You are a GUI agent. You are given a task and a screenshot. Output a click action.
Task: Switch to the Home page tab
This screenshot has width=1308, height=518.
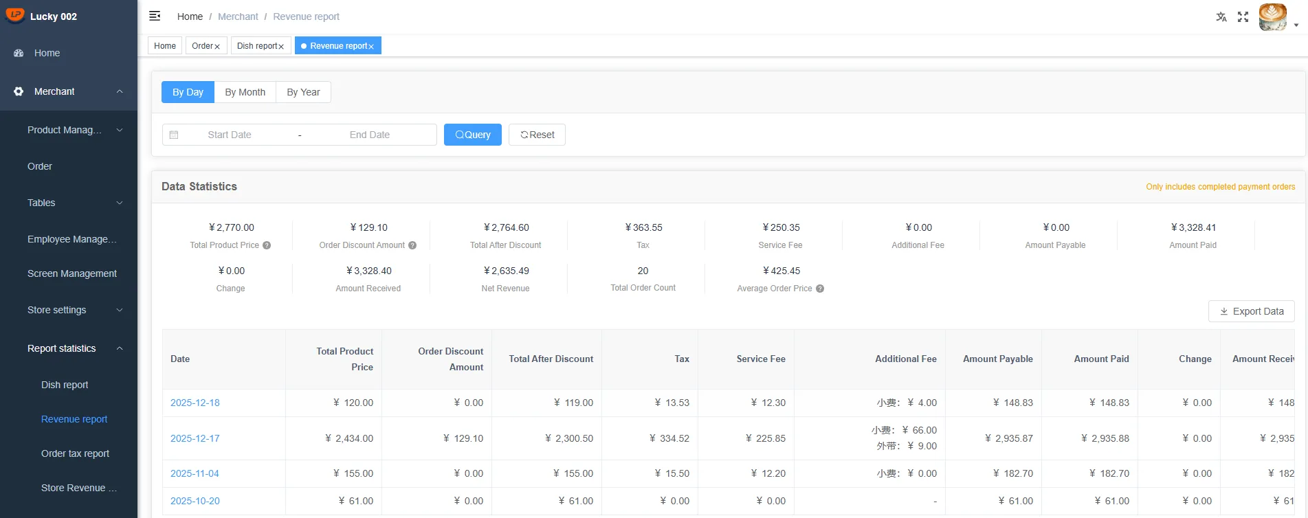pyautogui.click(x=165, y=46)
